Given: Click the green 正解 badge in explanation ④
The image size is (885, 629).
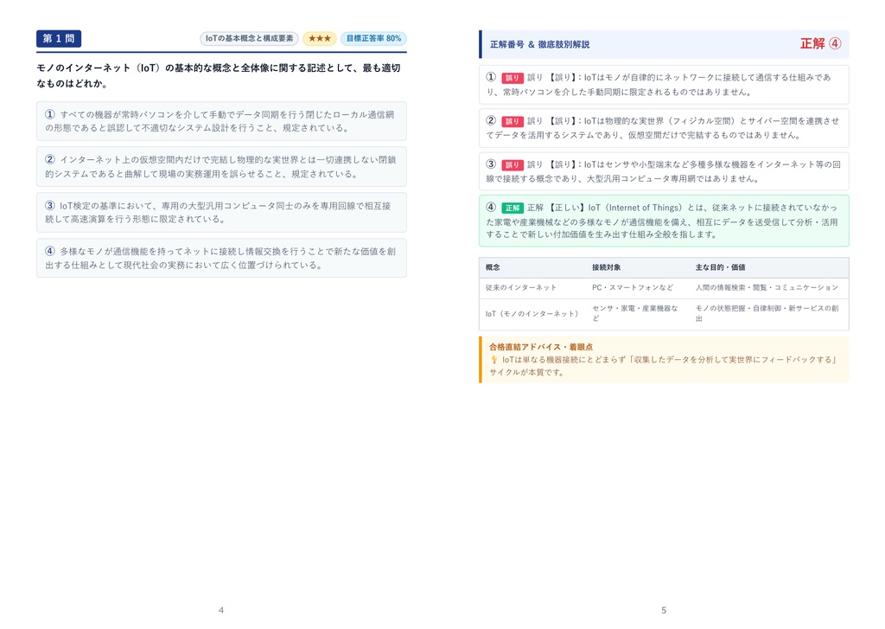Looking at the screenshot, I should pos(512,208).
